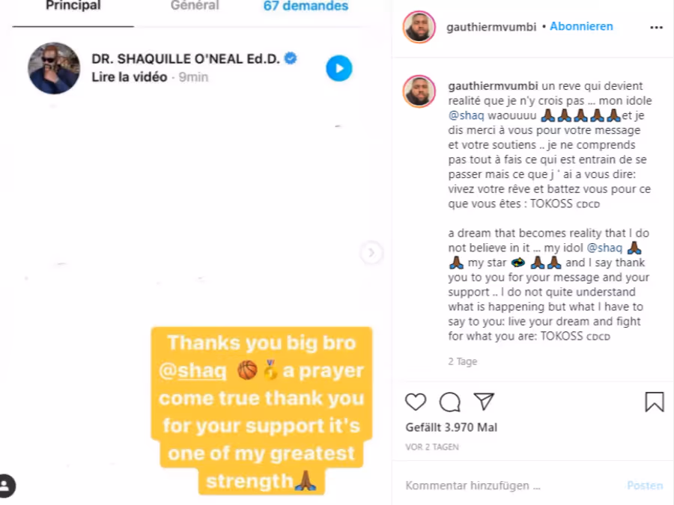Open the blue verified badge next to Shaquille O'Neal
The image size is (674, 505).
click(291, 58)
